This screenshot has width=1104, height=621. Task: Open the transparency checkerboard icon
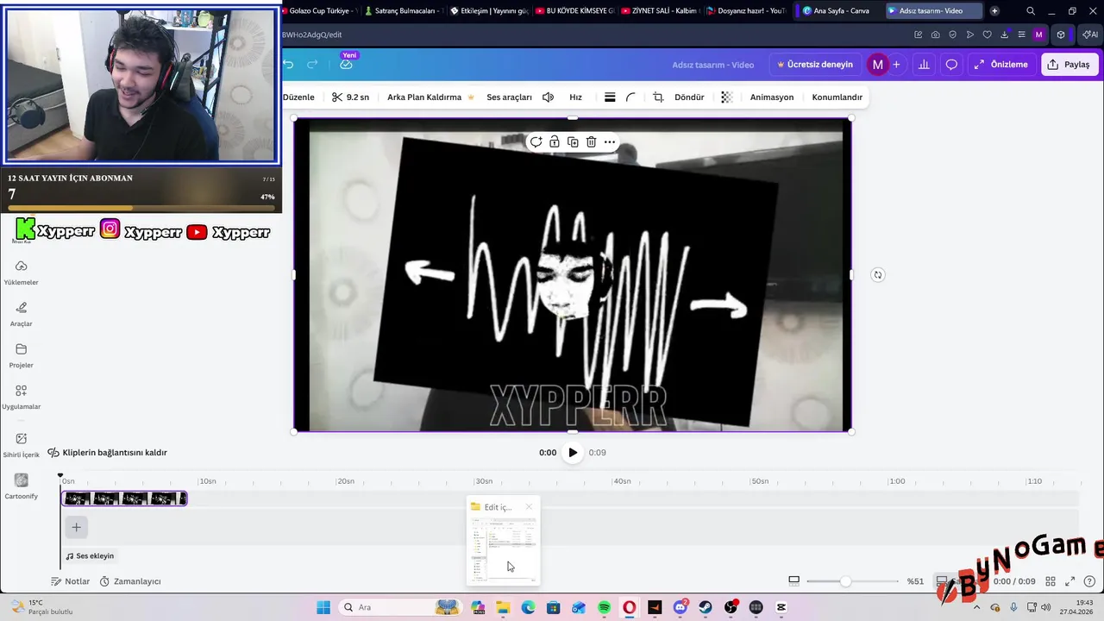727,97
